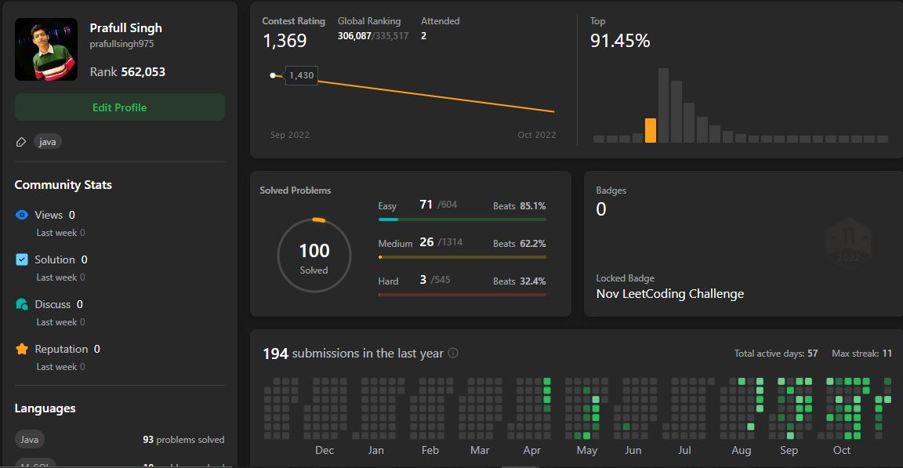Click the Views eye icon
903x468 pixels.
(x=22, y=215)
